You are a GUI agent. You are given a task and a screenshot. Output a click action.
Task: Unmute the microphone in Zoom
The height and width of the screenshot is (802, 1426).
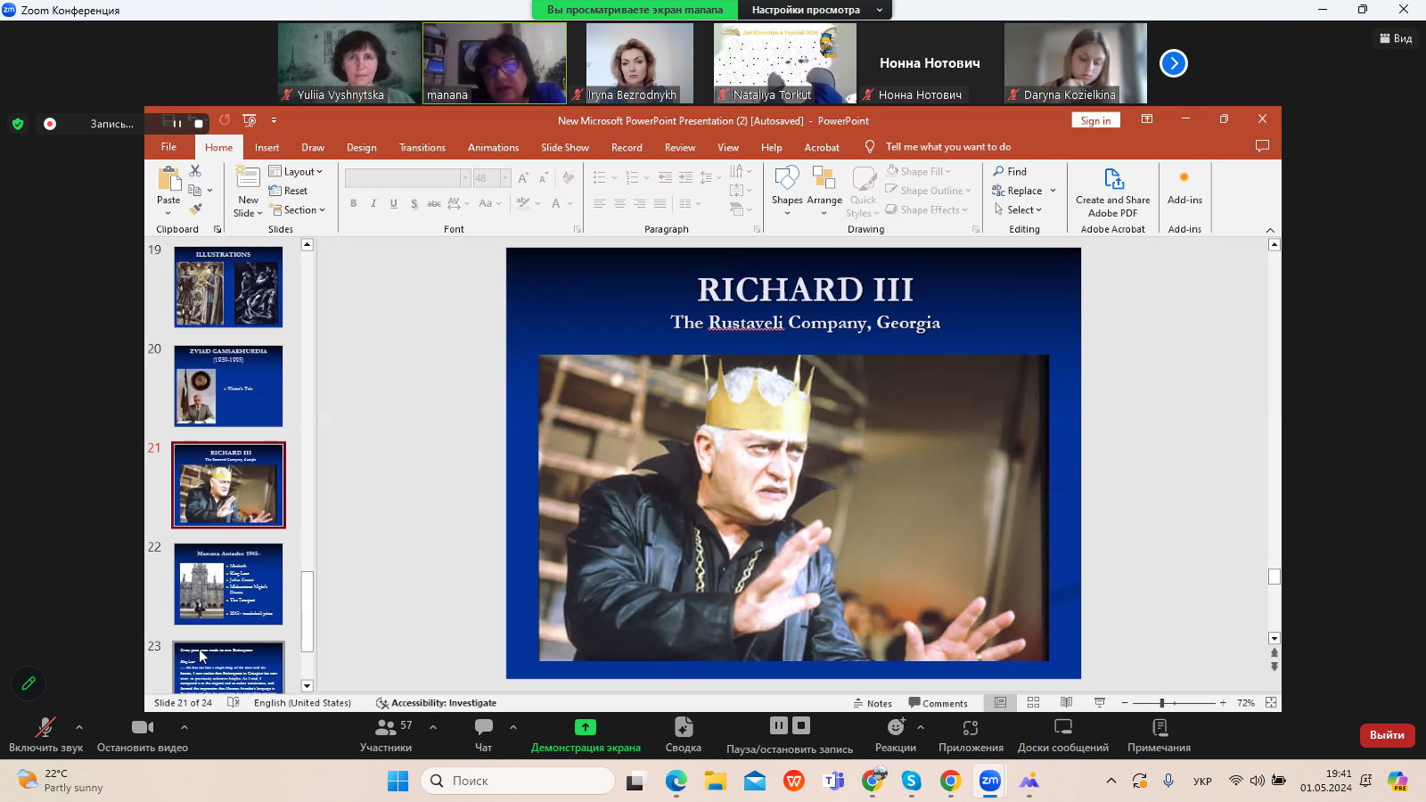tap(45, 734)
